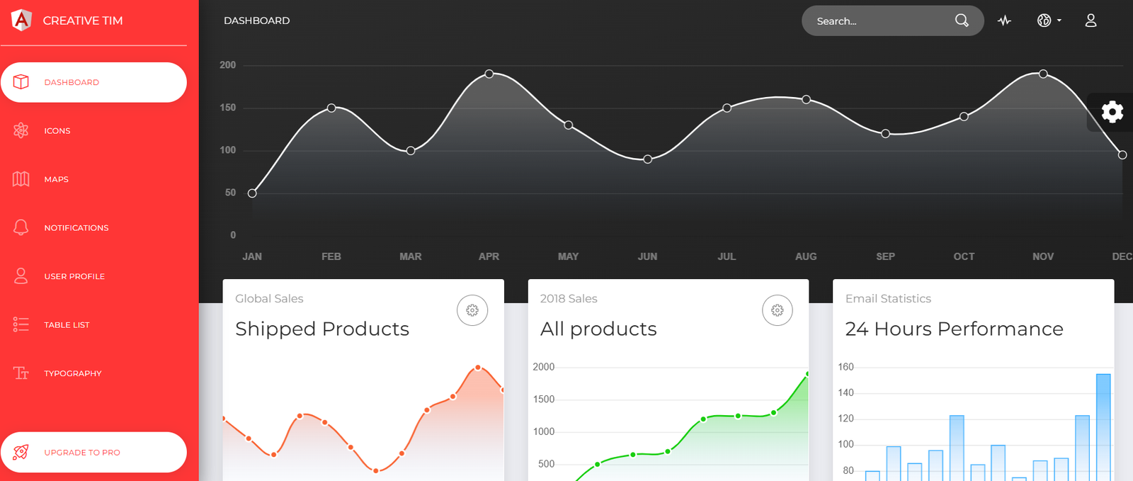Screen dimensions: 1133x481
Task: Click the tallest blue bar in Performance chart
Action: [1103, 427]
